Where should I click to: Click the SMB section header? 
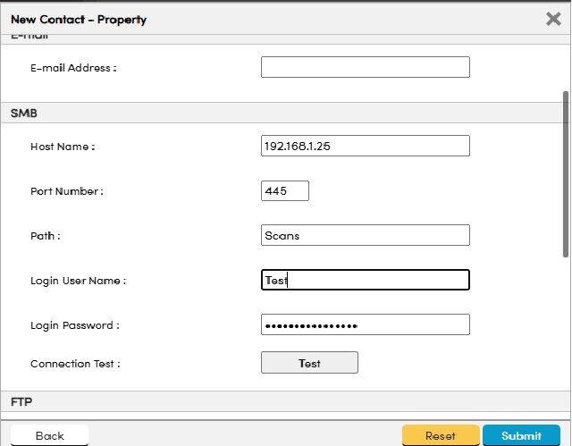click(x=23, y=114)
